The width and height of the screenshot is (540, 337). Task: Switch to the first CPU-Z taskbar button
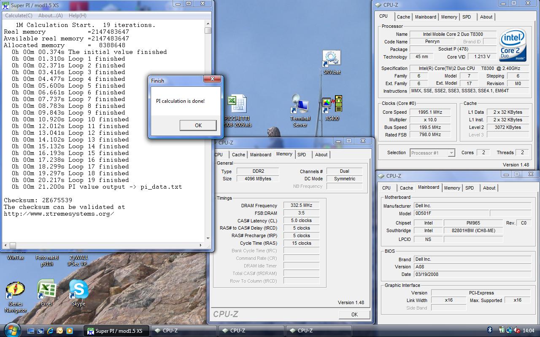click(x=184, y=331)
